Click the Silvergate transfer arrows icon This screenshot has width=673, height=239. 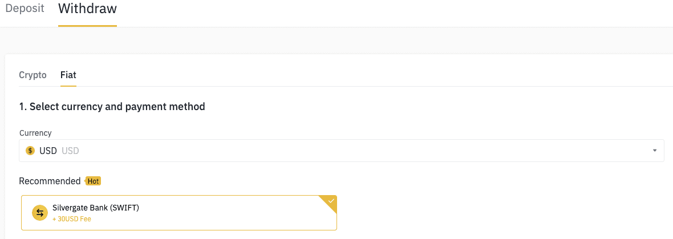(39, 213)
